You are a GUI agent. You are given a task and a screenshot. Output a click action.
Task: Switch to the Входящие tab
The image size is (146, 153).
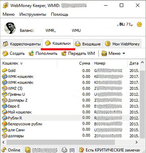(x=88, y=44)
